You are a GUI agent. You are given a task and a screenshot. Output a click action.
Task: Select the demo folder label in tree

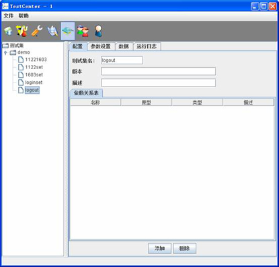pyautogui.click(x=24, y=52)
